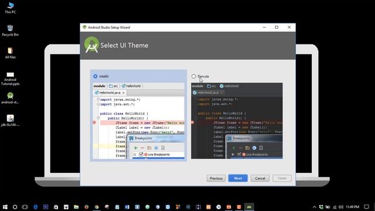Open Cortana search circle in taskbar
Image resolution: width=375 pixels, height=211 pixels.
pos(15,207)
